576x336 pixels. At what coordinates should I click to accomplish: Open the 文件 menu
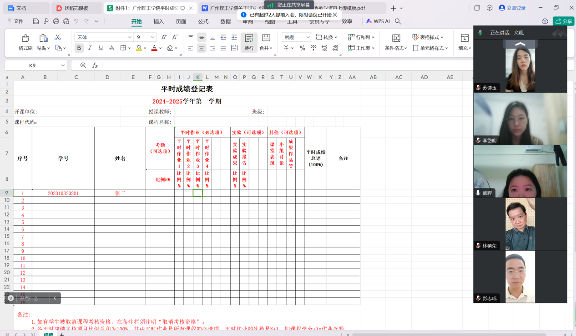[15, 21]
